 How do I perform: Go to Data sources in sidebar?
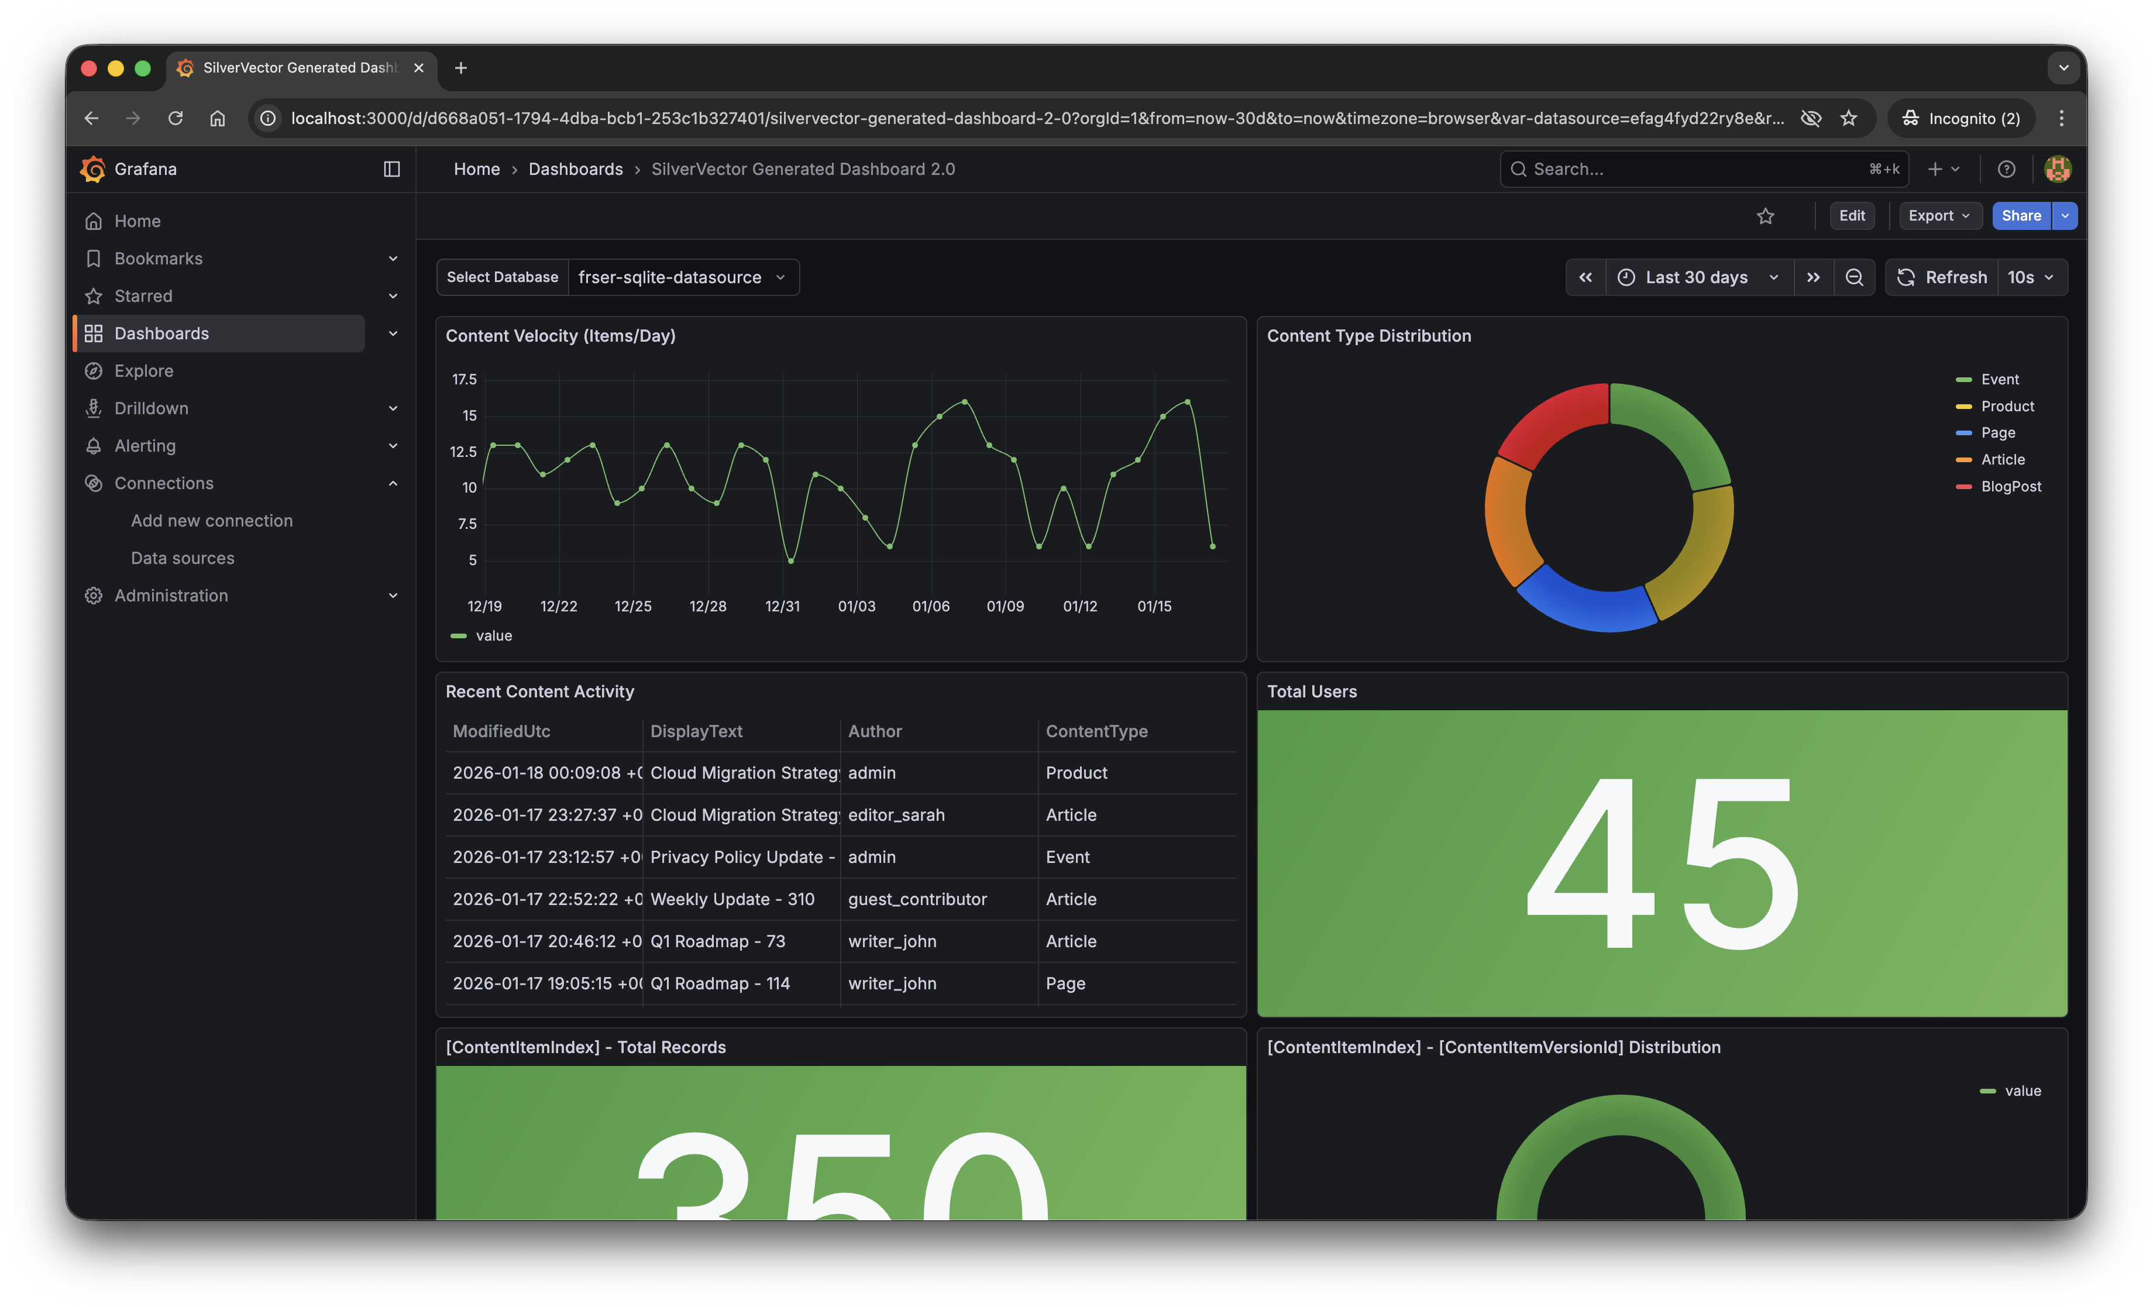coord(183,558)
